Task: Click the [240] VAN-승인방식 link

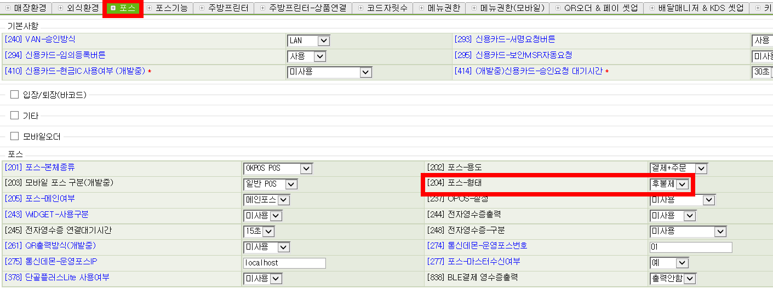Action: (x=39, y=39)
